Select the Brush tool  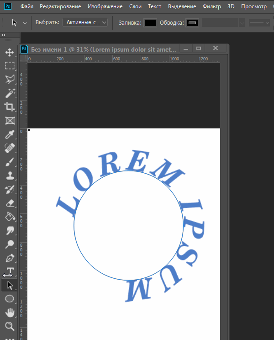pos(10,162)
